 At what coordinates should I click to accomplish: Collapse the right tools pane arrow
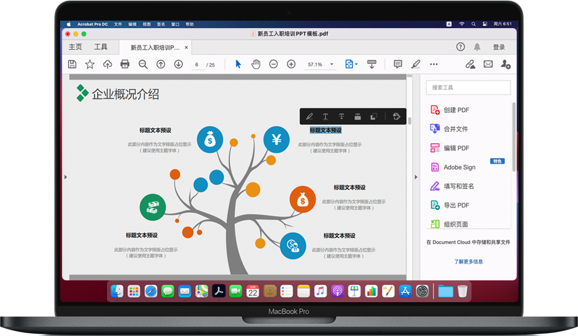point(416,177)
